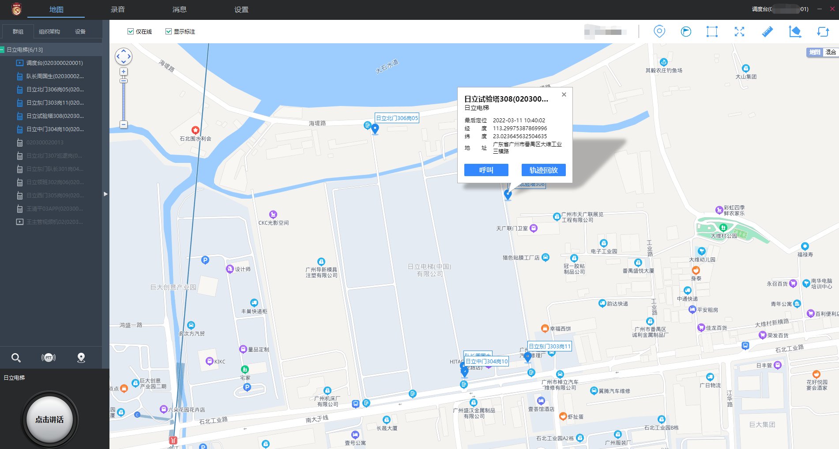This screenshot has height=449, width=839.
Task: Click the location pin toolbar icon
Action: [659, 31]
